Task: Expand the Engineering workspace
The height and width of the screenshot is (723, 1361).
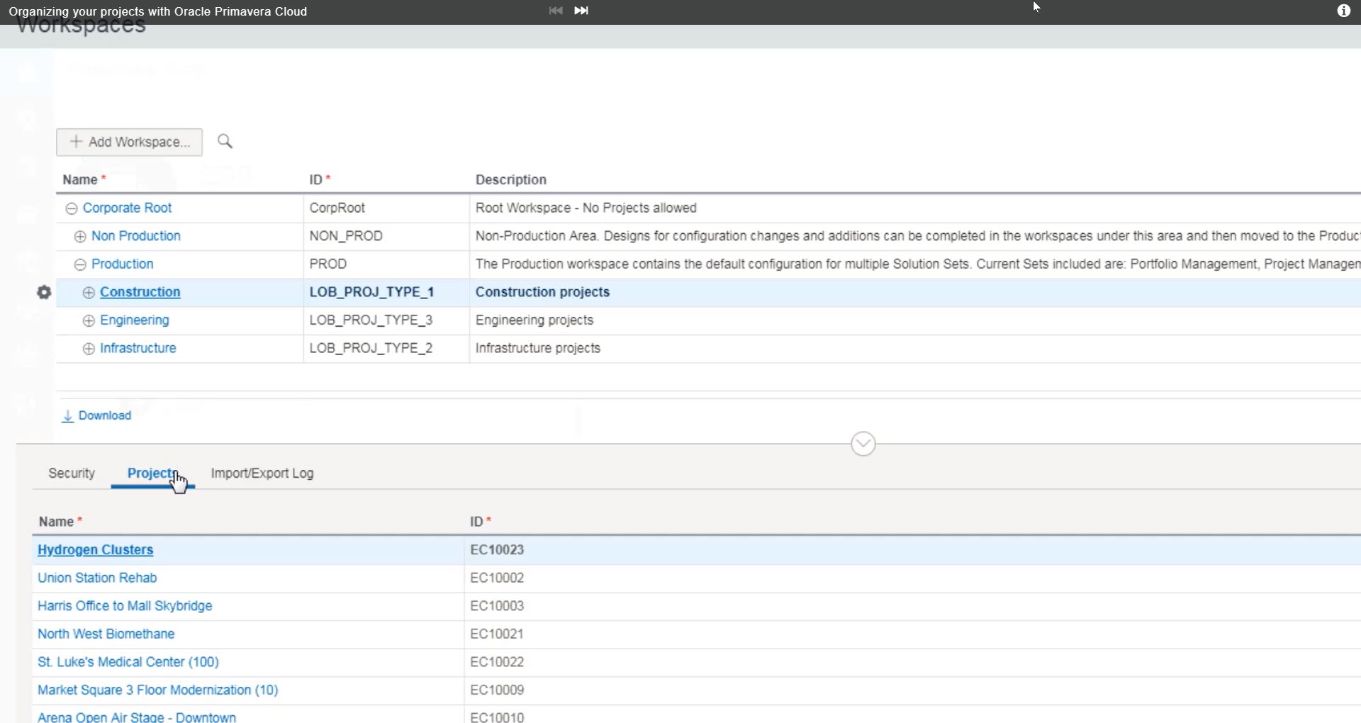Action: 88,320
